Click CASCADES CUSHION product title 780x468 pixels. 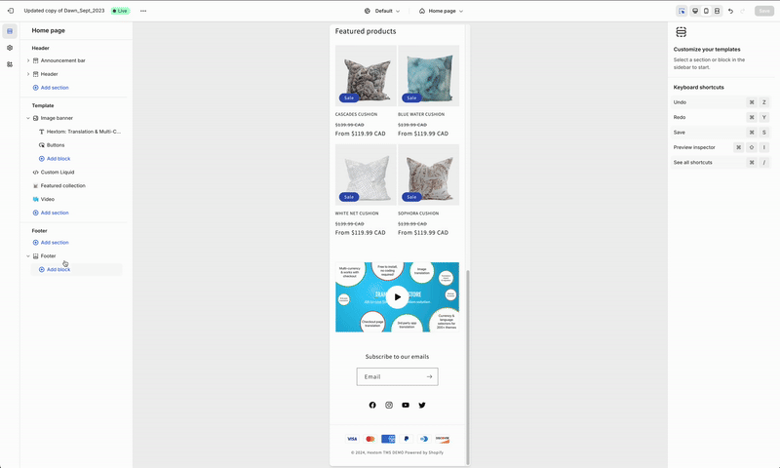tap(356, 114)
